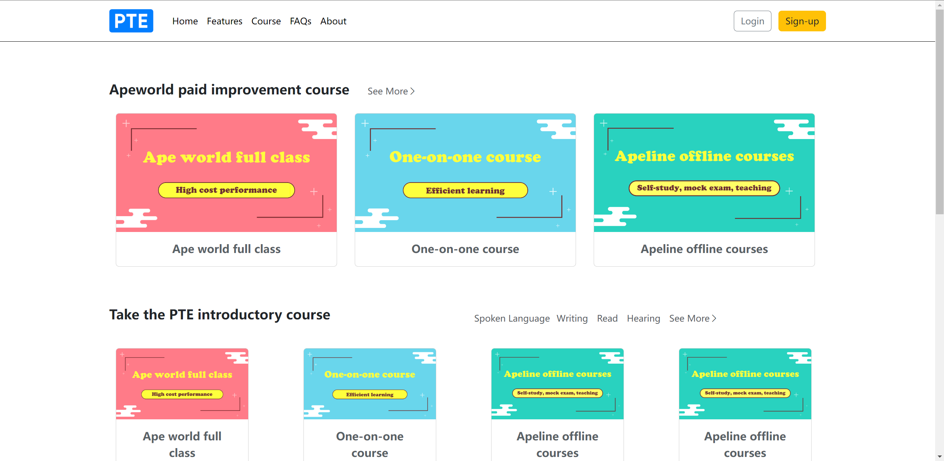Select FAQs in the top navigation
Image resolution: width=944 pixels, height=461 pixels.
pyautogui.click(x=301, y=21)
